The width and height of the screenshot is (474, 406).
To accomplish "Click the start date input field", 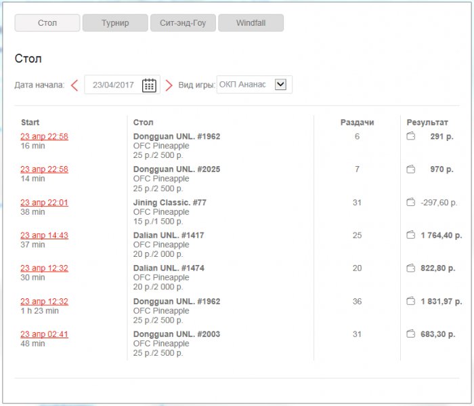I will tap(113, 85).
